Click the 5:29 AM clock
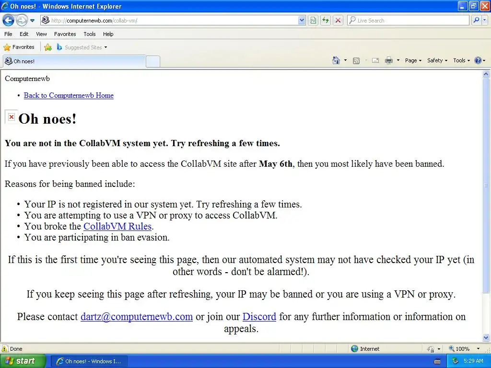The width and height of the screenshot is (491, 368). tap(473, 361)
